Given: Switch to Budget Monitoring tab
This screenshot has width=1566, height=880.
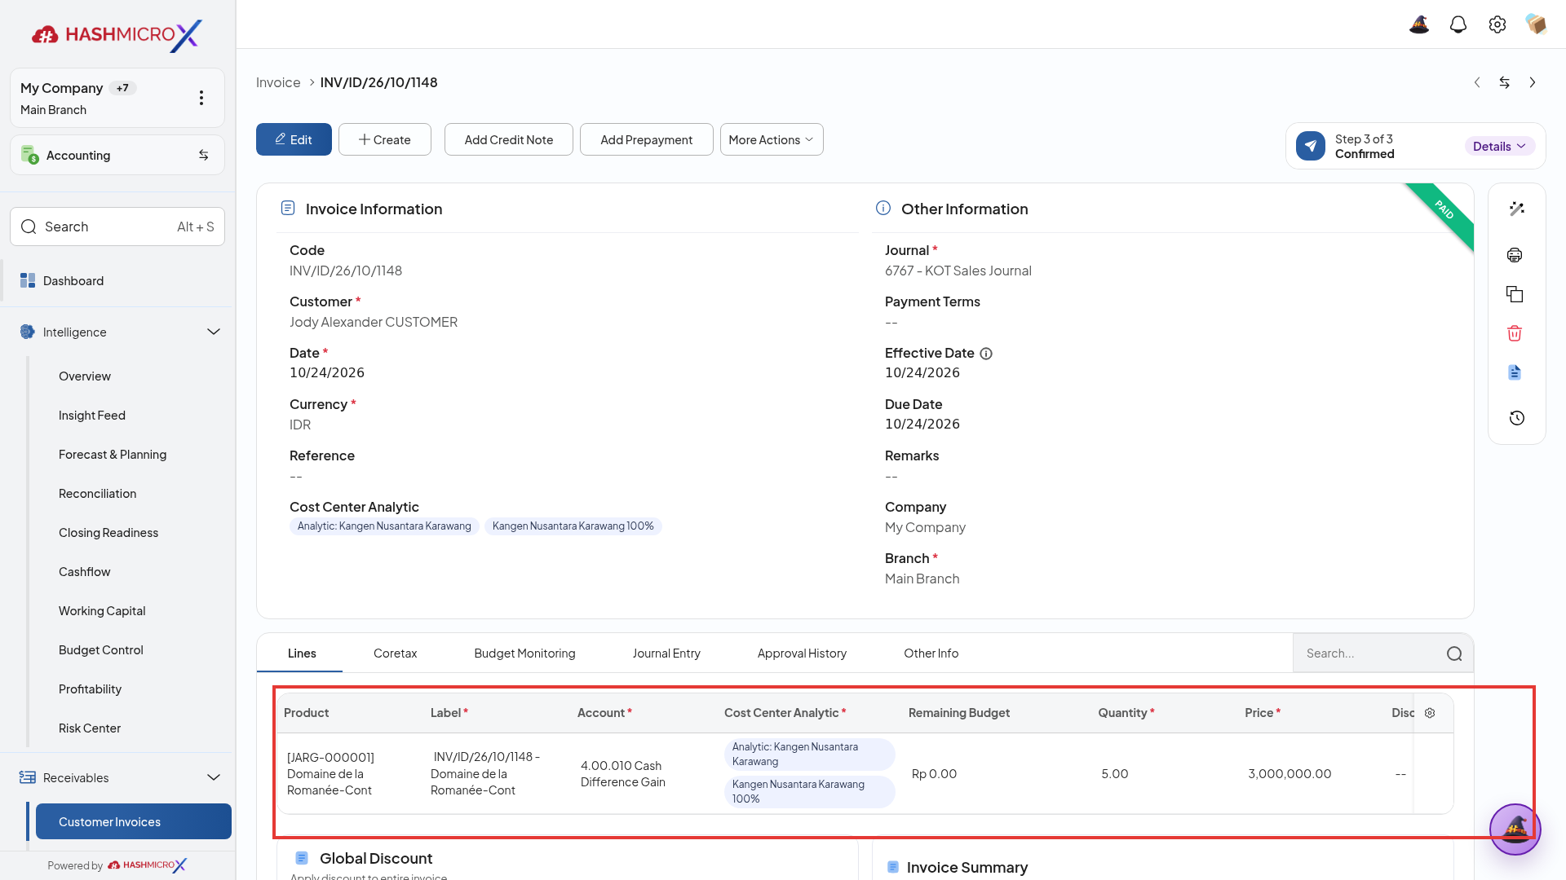Looking at the screenshot, I should [x=524, y=653].
